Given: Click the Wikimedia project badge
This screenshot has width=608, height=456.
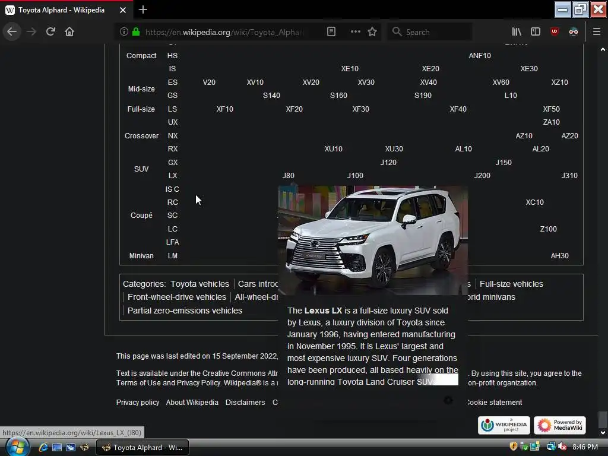Looking at the screenshot, I should click(503, 425).
